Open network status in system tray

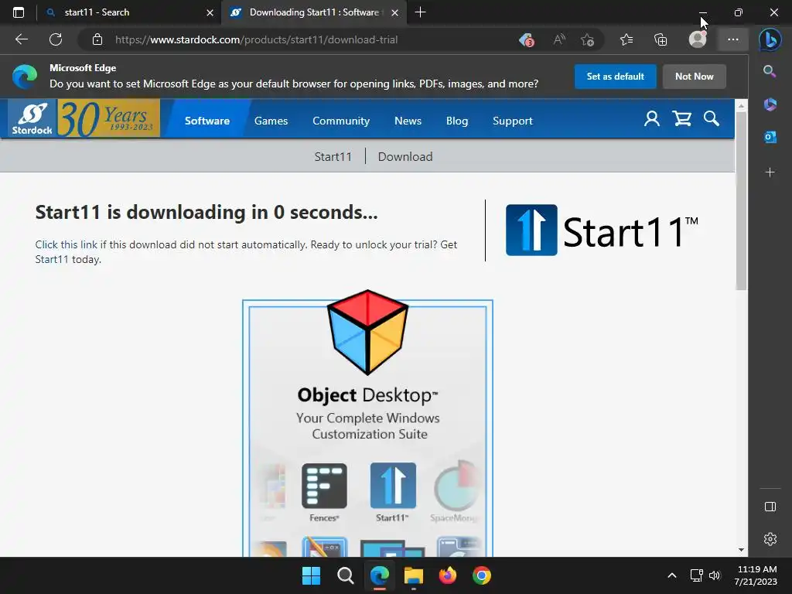click(x=697, y=575)
